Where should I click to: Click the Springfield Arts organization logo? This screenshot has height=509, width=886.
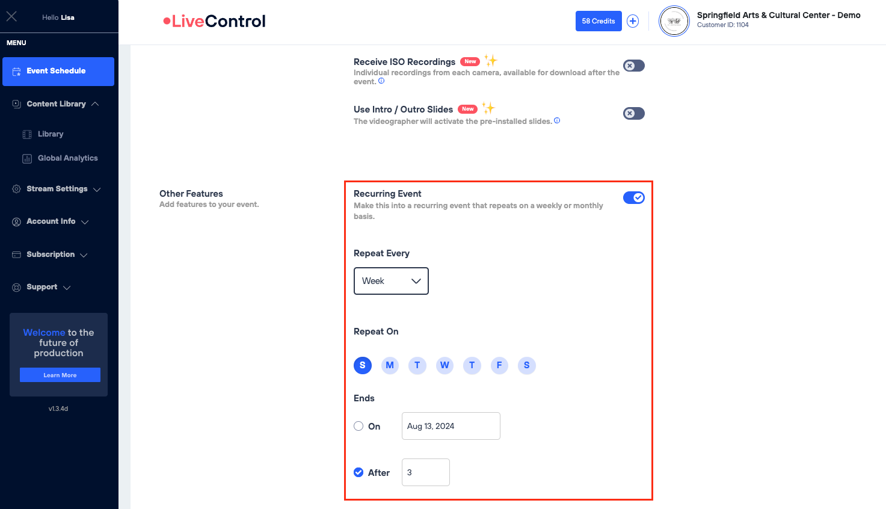[674, 21]
